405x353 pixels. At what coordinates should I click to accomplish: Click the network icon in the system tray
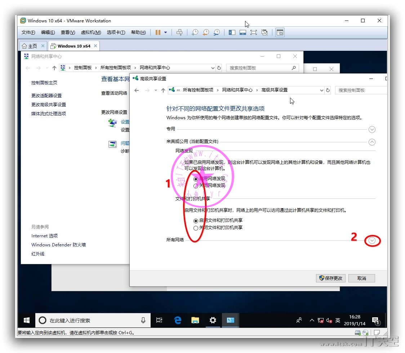pyautogui.click(x=321, y=321)
